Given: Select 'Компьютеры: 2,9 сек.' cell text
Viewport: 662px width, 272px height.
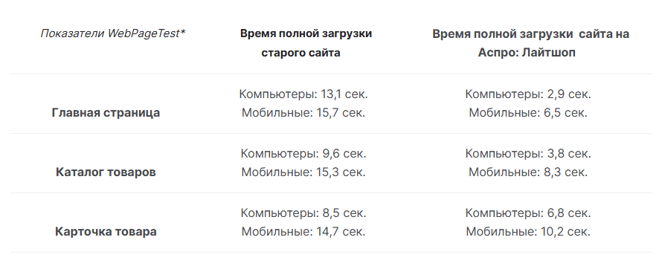Looking at the screenshot, I should coord(528,94).
